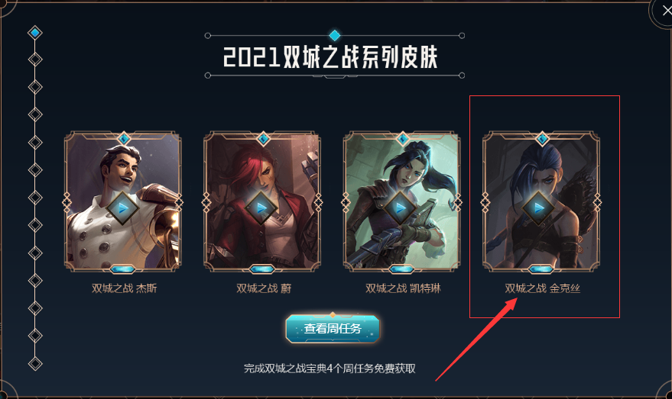Click the 查看周任务 button
This screenshot has width=672, height=399.
pos(333,329)
